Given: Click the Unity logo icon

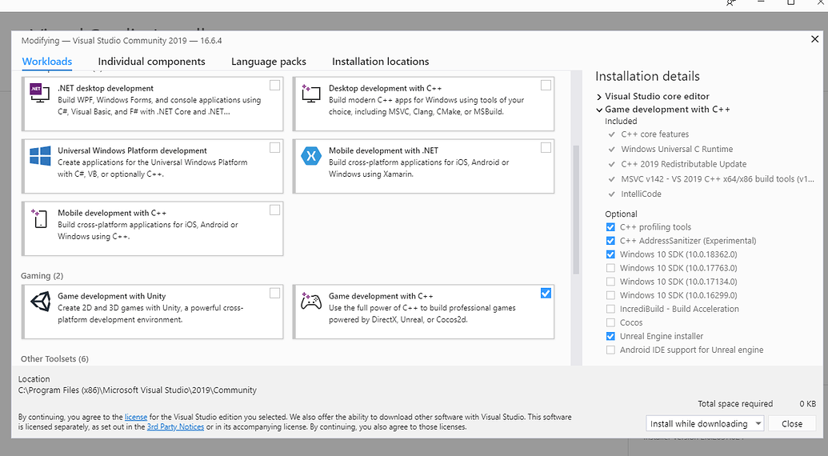Looking at the screenshot, I should [40, 301].
